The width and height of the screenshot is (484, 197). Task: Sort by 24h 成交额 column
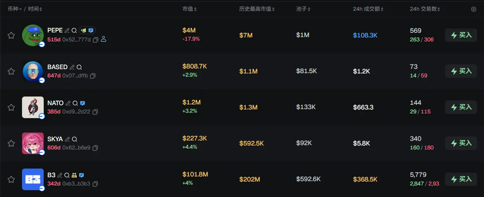tap(368, 9)
